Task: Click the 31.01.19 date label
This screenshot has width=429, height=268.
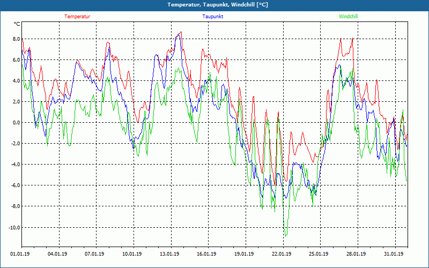Action: click(x=394, y=254)
